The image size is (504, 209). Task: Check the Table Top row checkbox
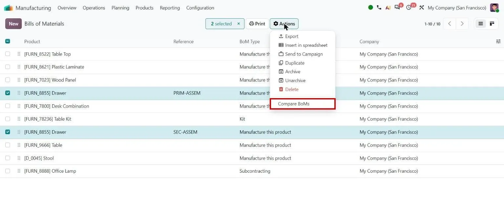8,54
